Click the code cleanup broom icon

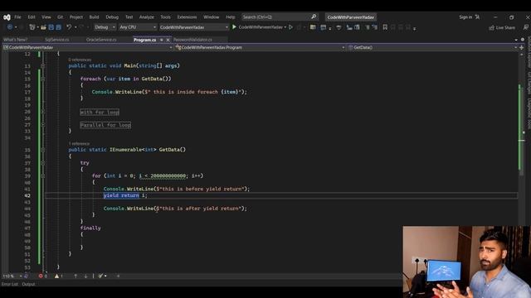[x=100, y=276]
